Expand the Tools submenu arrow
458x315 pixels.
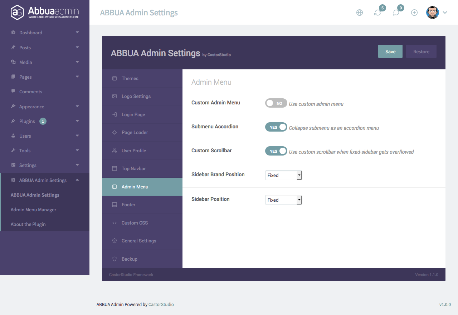(x=77, y=150)
